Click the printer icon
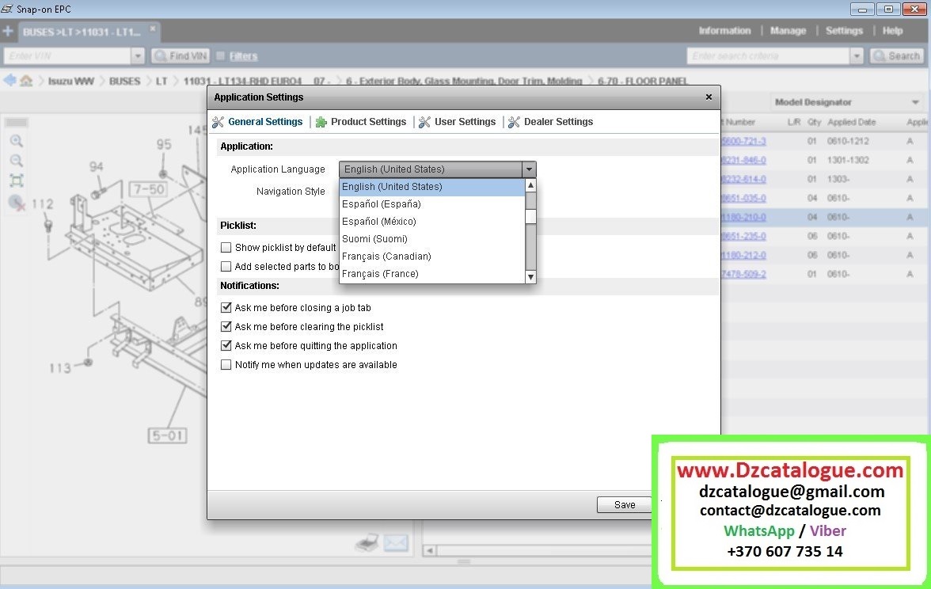Image resolution: width=931 pixels, height=589 pixels. pyautogui.click(x=367, y=542)
